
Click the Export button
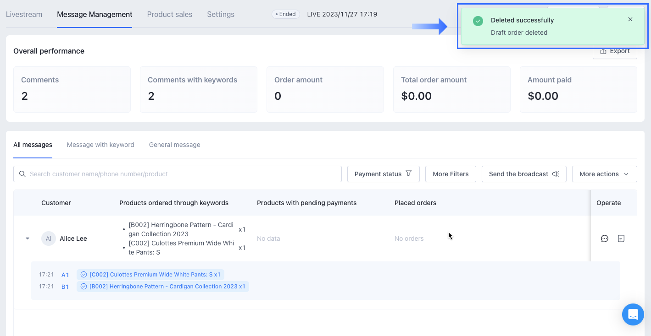[614, 51]
